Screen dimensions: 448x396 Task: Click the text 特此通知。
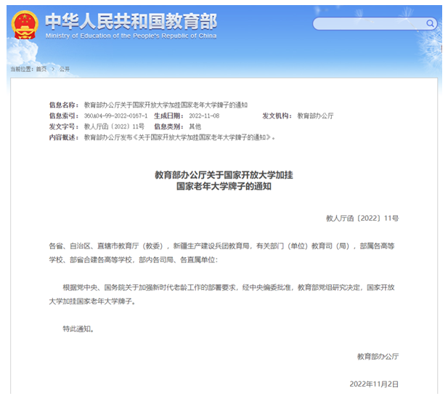(78, 329)
